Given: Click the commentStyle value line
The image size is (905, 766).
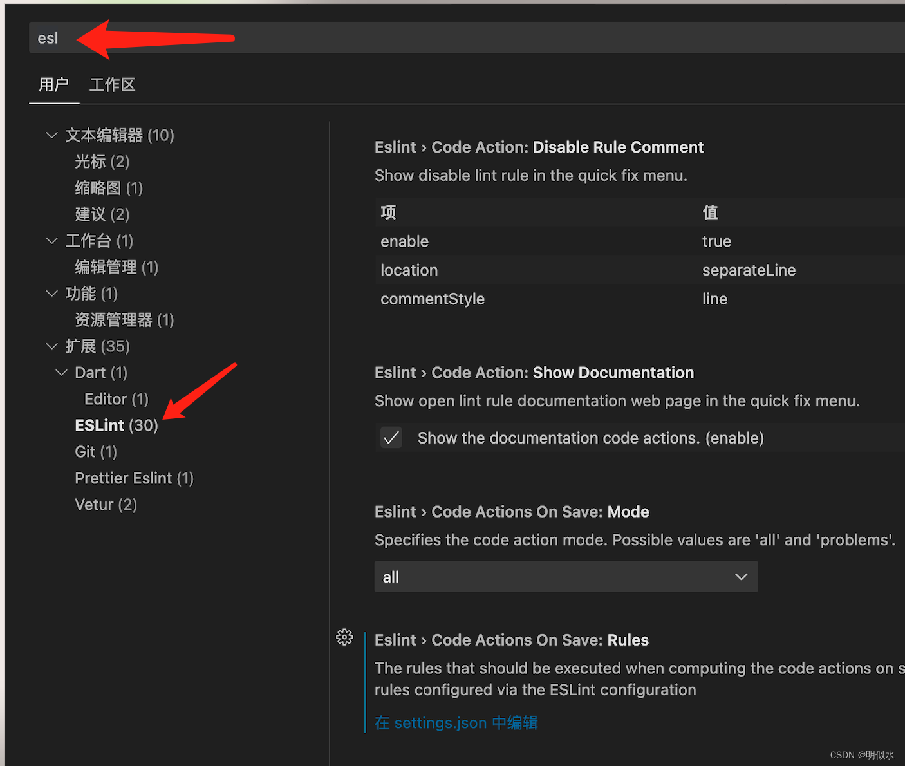Looking at the screenshot, I should [x=714, y=299].
